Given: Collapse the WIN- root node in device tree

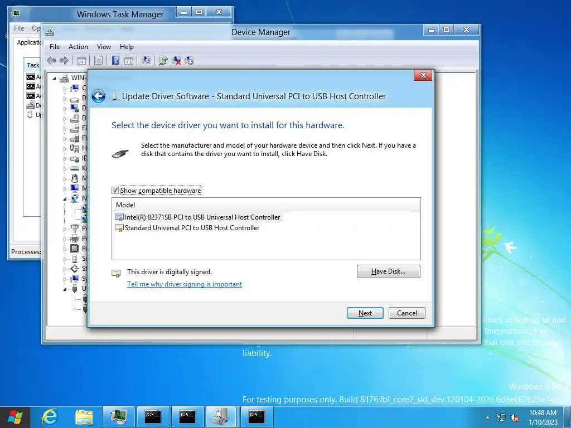Looking at the screenshot, I should point(54,79).
